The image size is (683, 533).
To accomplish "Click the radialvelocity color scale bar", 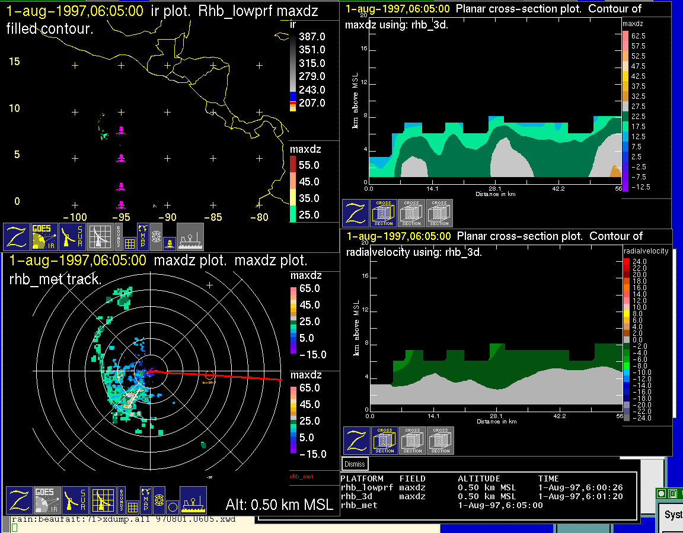I will pos(626,340).
